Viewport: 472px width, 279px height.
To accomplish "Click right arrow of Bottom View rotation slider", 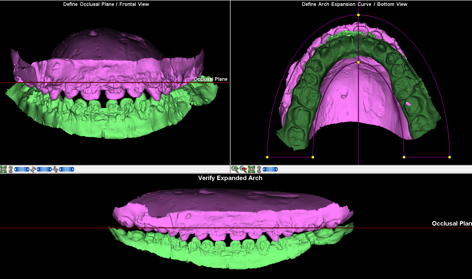I will (x=276, y=169).
